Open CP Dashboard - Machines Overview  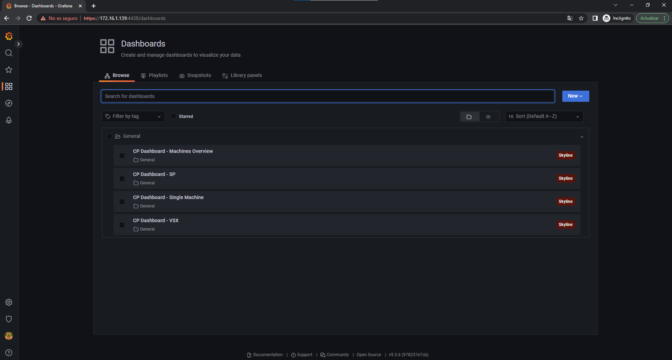(173, 151)
